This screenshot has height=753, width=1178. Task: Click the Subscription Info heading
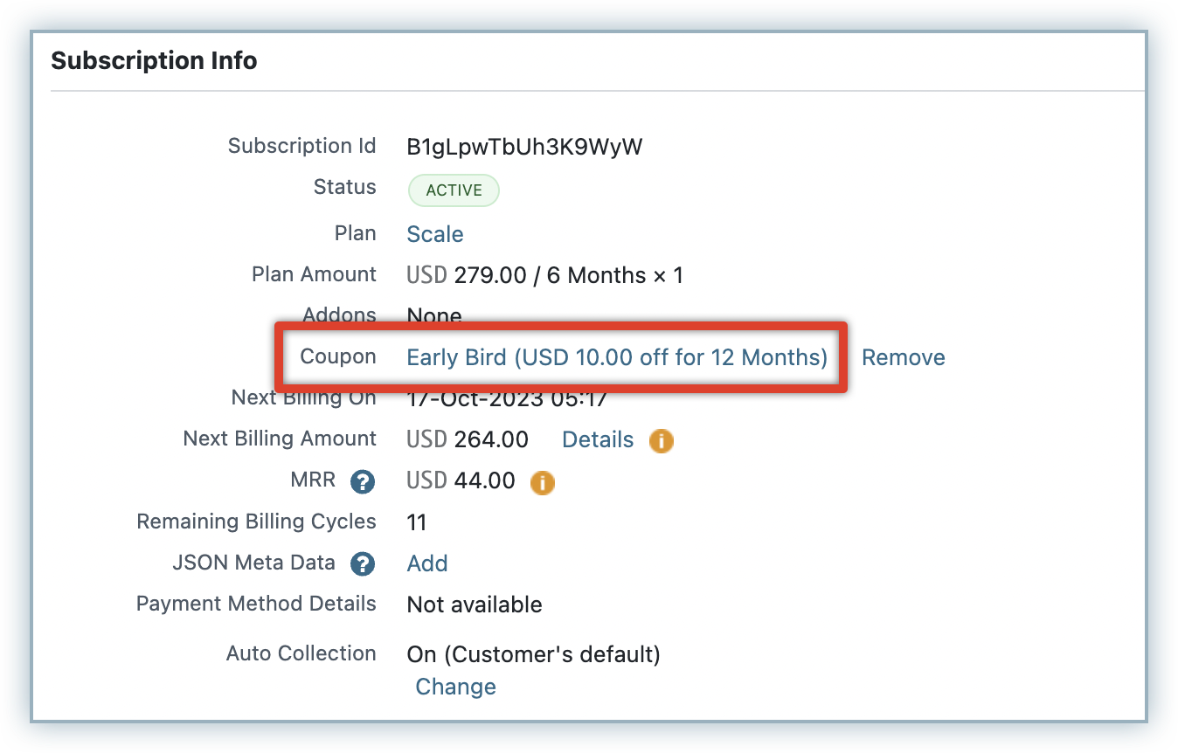tap(154, 61)
